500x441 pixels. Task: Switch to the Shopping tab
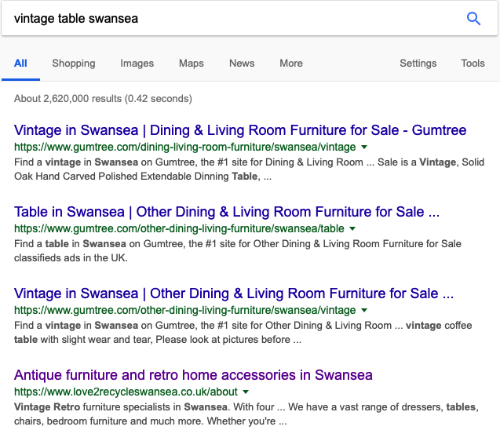tap(74, 63)
